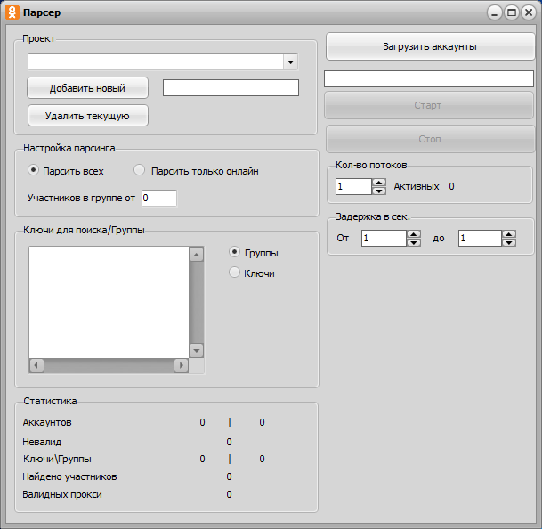Focus the new project name field
The width and height of the screenshot is (542, 529).
231,87
